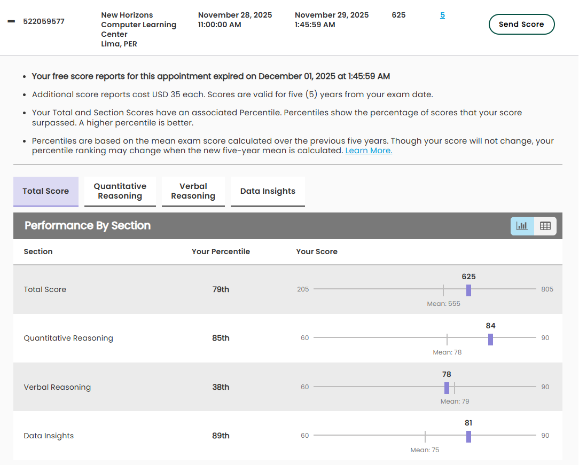Open the Verbal Reasoning tab
Screen dimensions: 579x465
[193, 191]
